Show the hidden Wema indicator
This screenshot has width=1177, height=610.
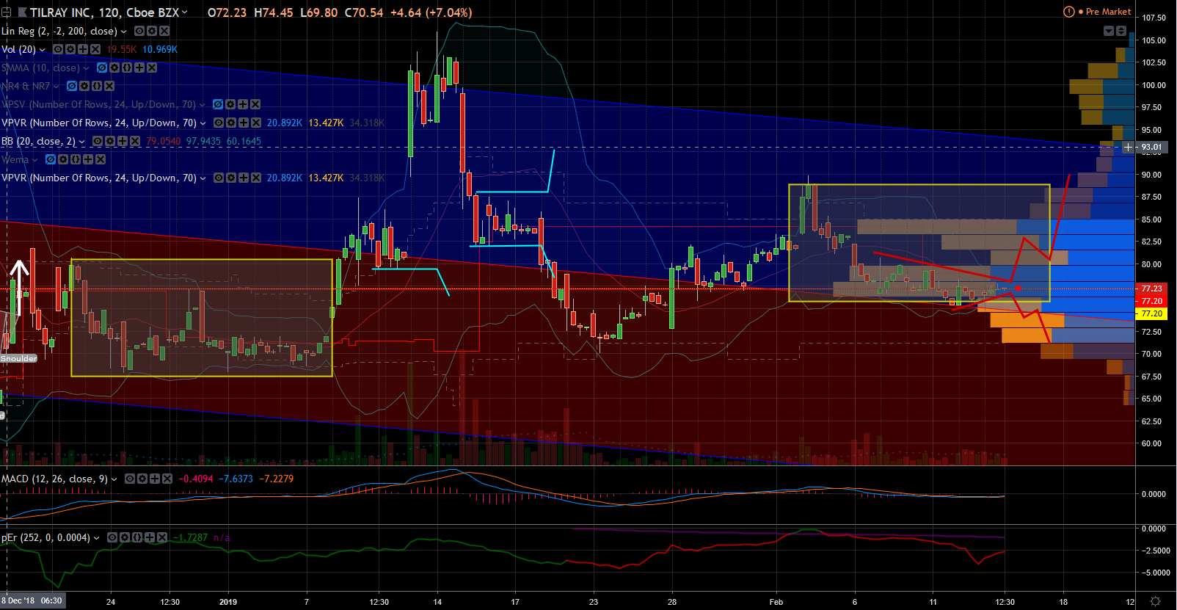pos(51,159)
